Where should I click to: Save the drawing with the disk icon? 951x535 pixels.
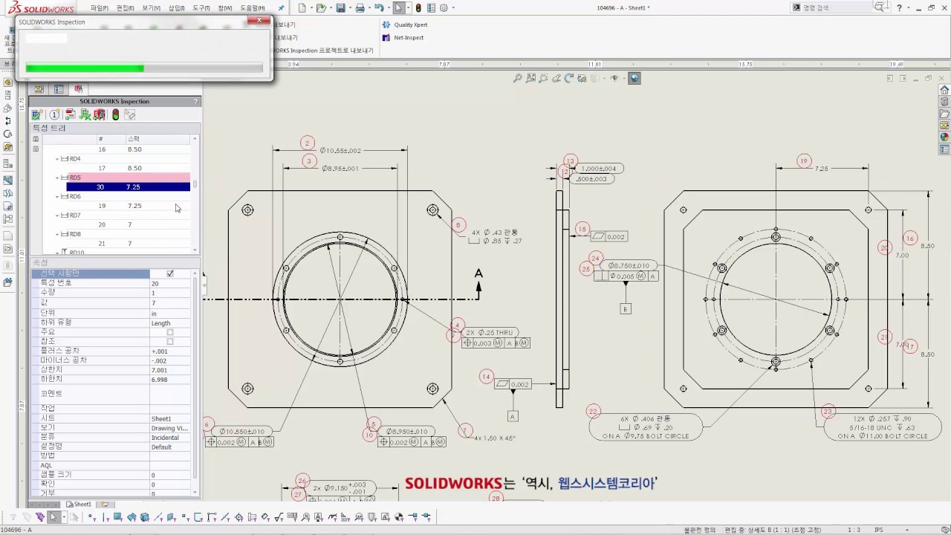point(340,8)
